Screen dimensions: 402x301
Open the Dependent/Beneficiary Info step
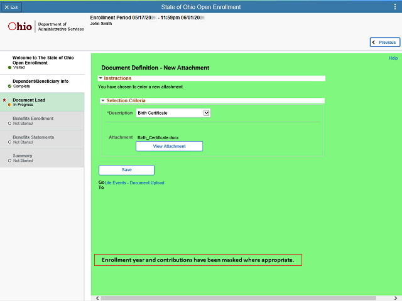coord(40,83)
